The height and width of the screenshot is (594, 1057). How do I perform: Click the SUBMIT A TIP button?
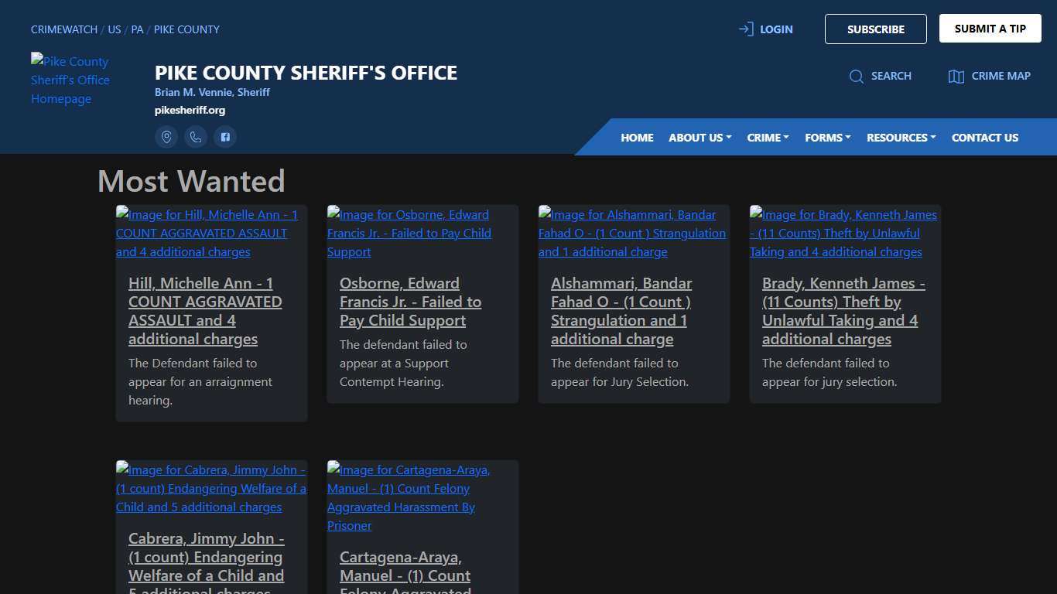coord(990,28)
